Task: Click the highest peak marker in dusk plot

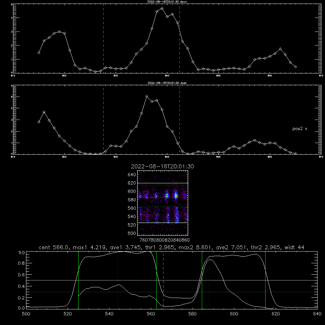Action: tap(147, 97)
